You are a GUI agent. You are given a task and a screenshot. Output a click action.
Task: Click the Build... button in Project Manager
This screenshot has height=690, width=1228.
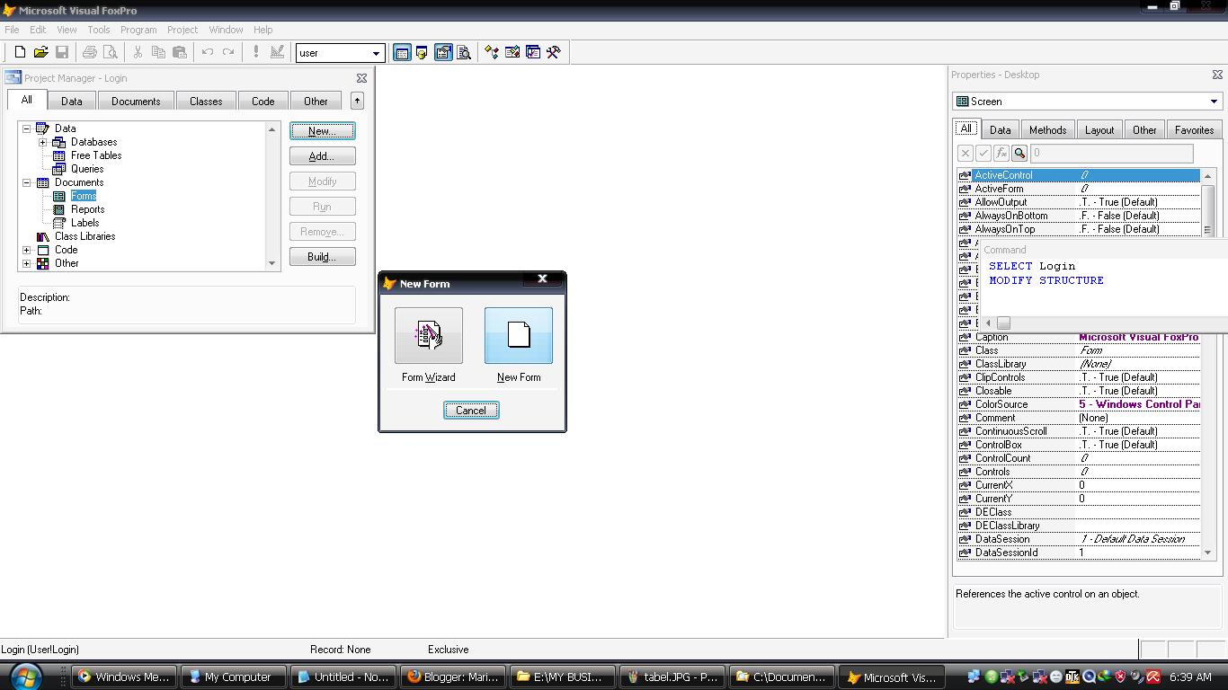coord(322,257)
